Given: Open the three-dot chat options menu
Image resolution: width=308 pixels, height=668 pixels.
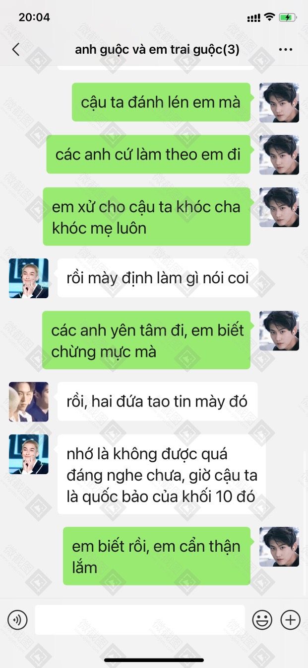Looking at the screenshot, I should (x=286, y=50).
